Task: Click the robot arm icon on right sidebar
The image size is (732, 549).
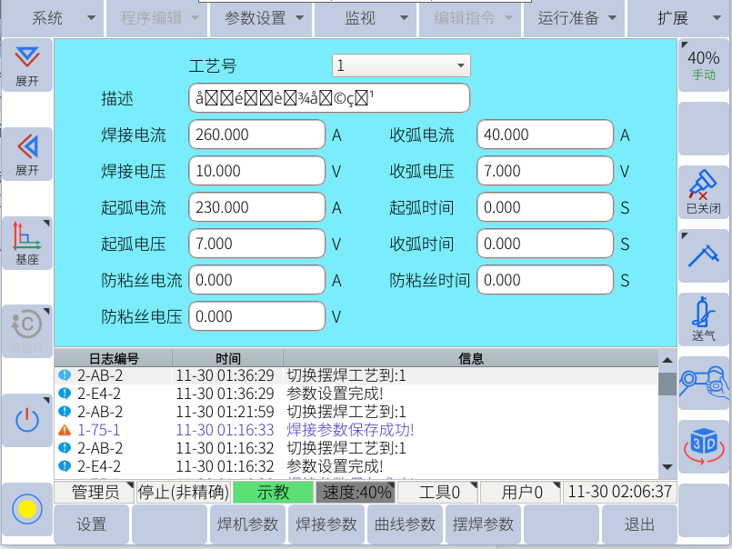Action: point(703,383)
